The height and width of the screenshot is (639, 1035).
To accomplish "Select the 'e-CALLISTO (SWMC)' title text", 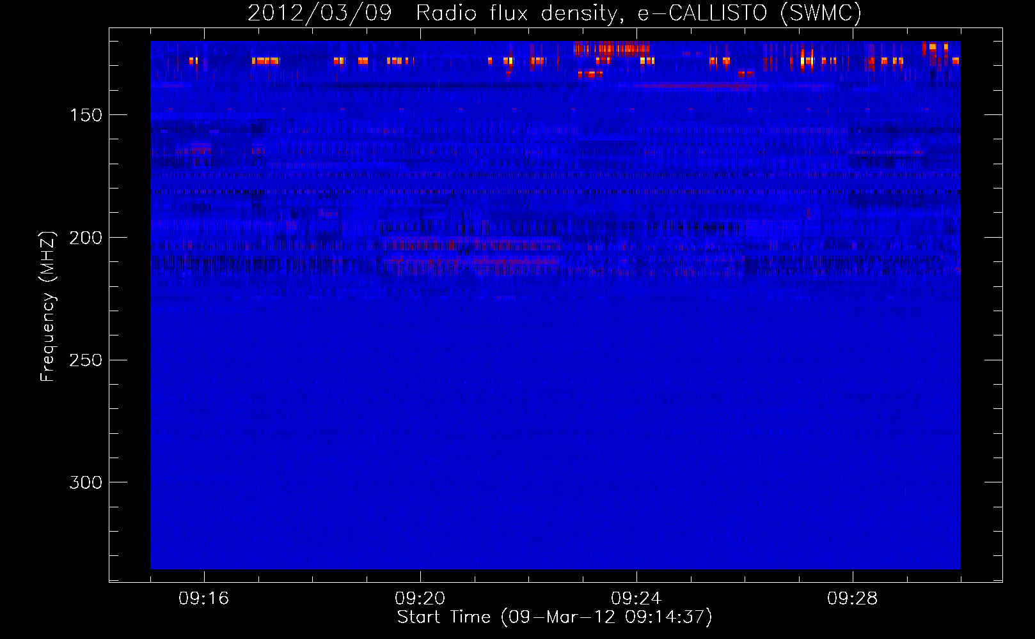I will (750, 13).
